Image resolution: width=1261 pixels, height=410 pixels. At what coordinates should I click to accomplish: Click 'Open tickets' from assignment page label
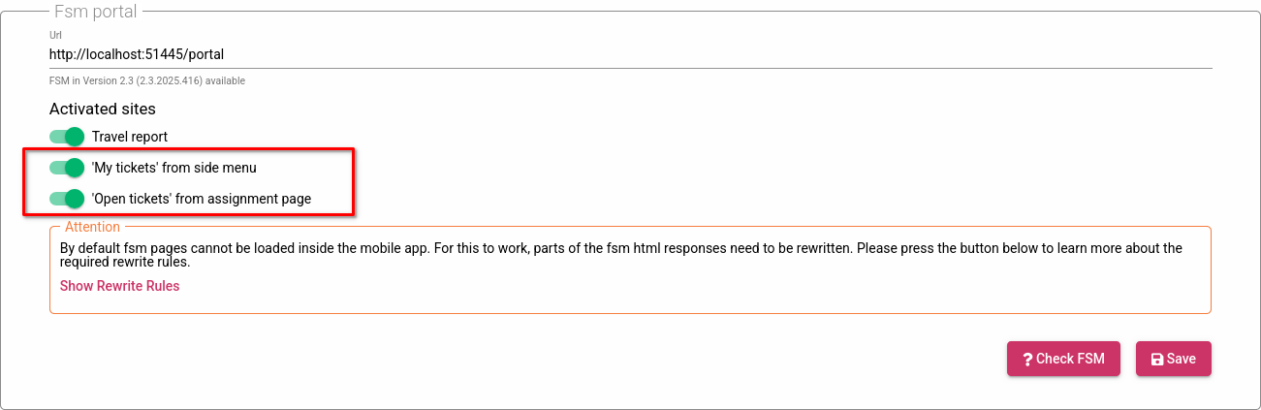click(x=202, y=199)
